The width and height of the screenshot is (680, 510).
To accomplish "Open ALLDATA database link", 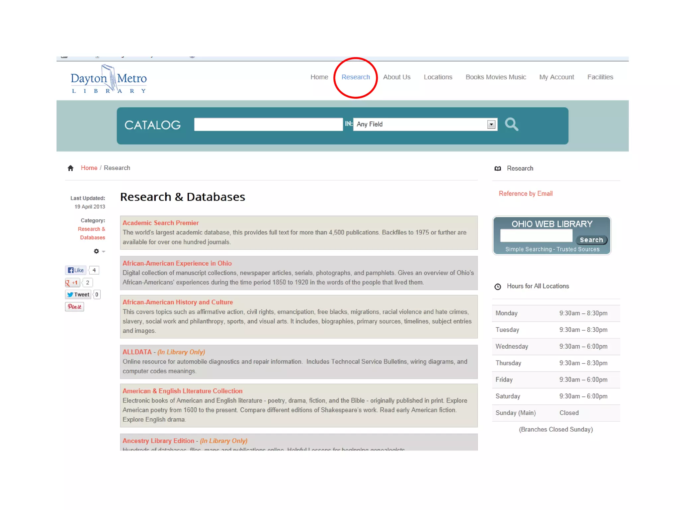I will point(137,352).
